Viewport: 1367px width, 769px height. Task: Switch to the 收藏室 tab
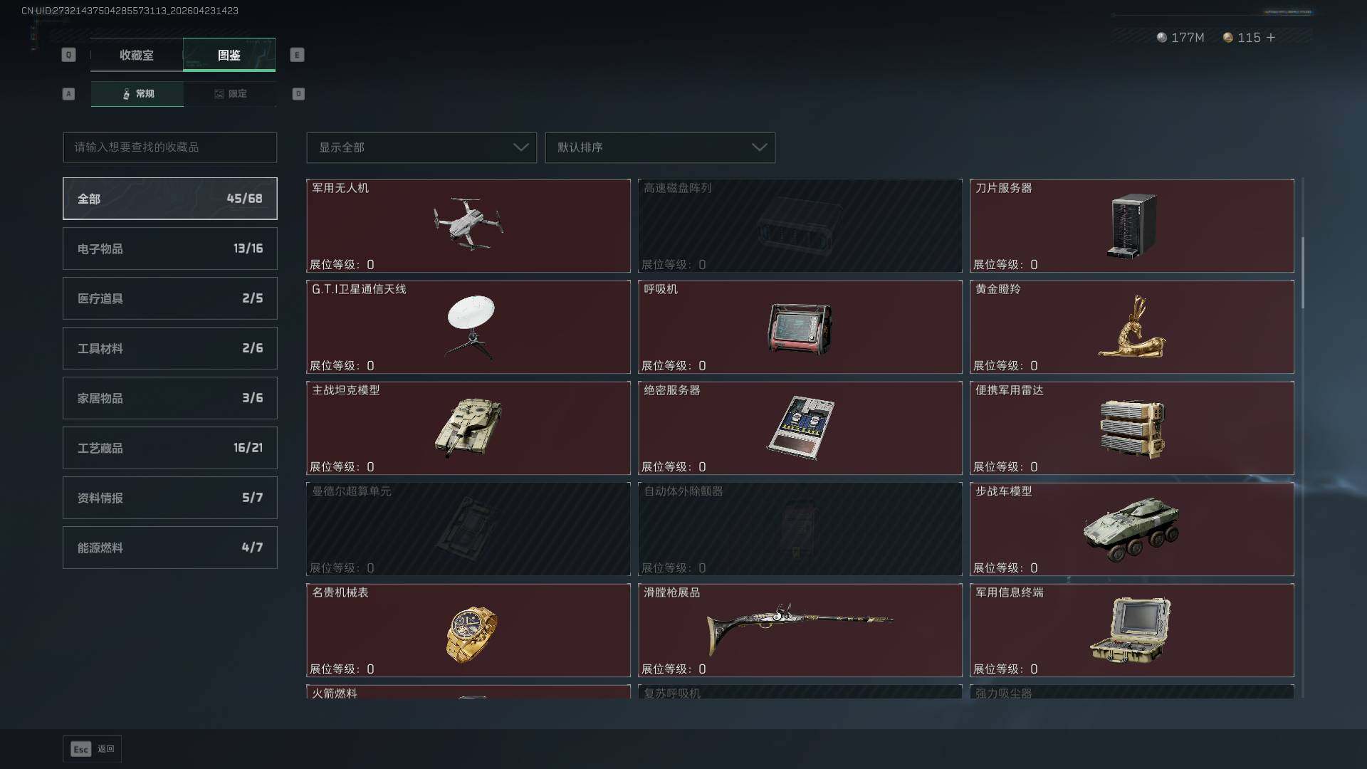[137, 55]
